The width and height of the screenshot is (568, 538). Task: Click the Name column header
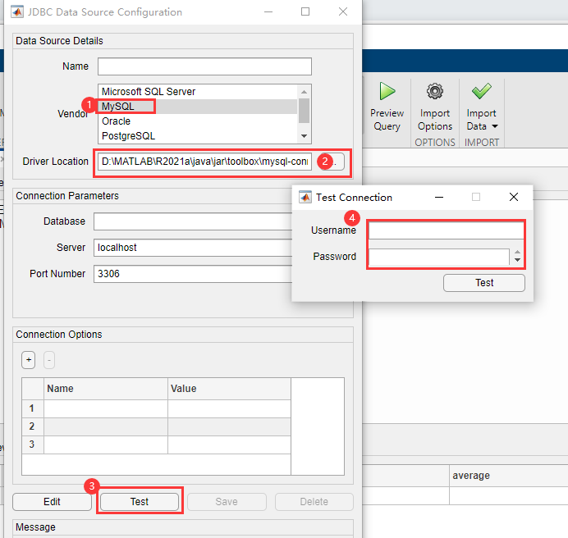click(106, 389)
